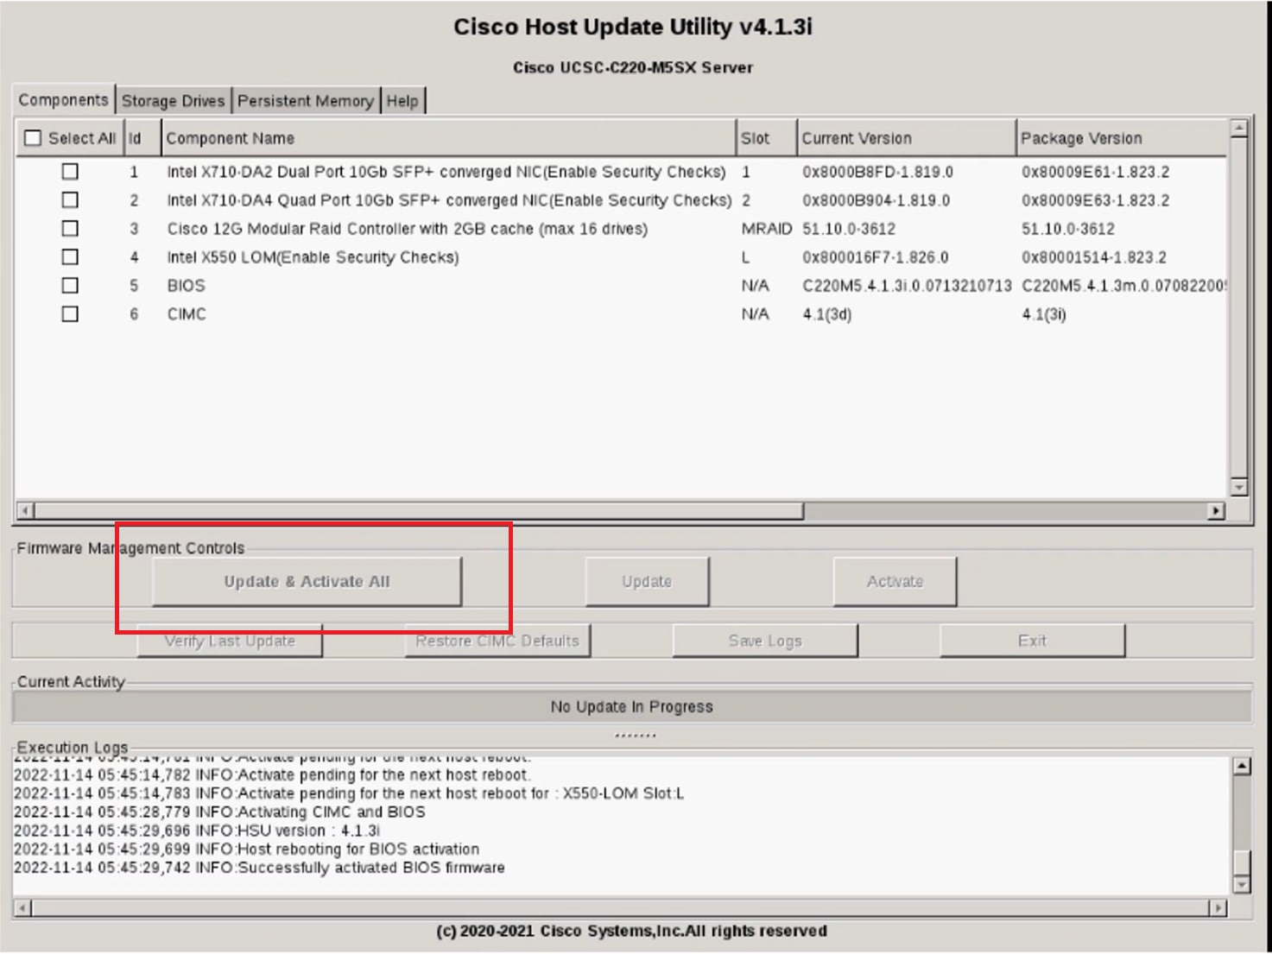This screenshot has width=1272, height=954.
Task: Click package version 0x80001514-1.823.2
Action: pos(1094,257)
